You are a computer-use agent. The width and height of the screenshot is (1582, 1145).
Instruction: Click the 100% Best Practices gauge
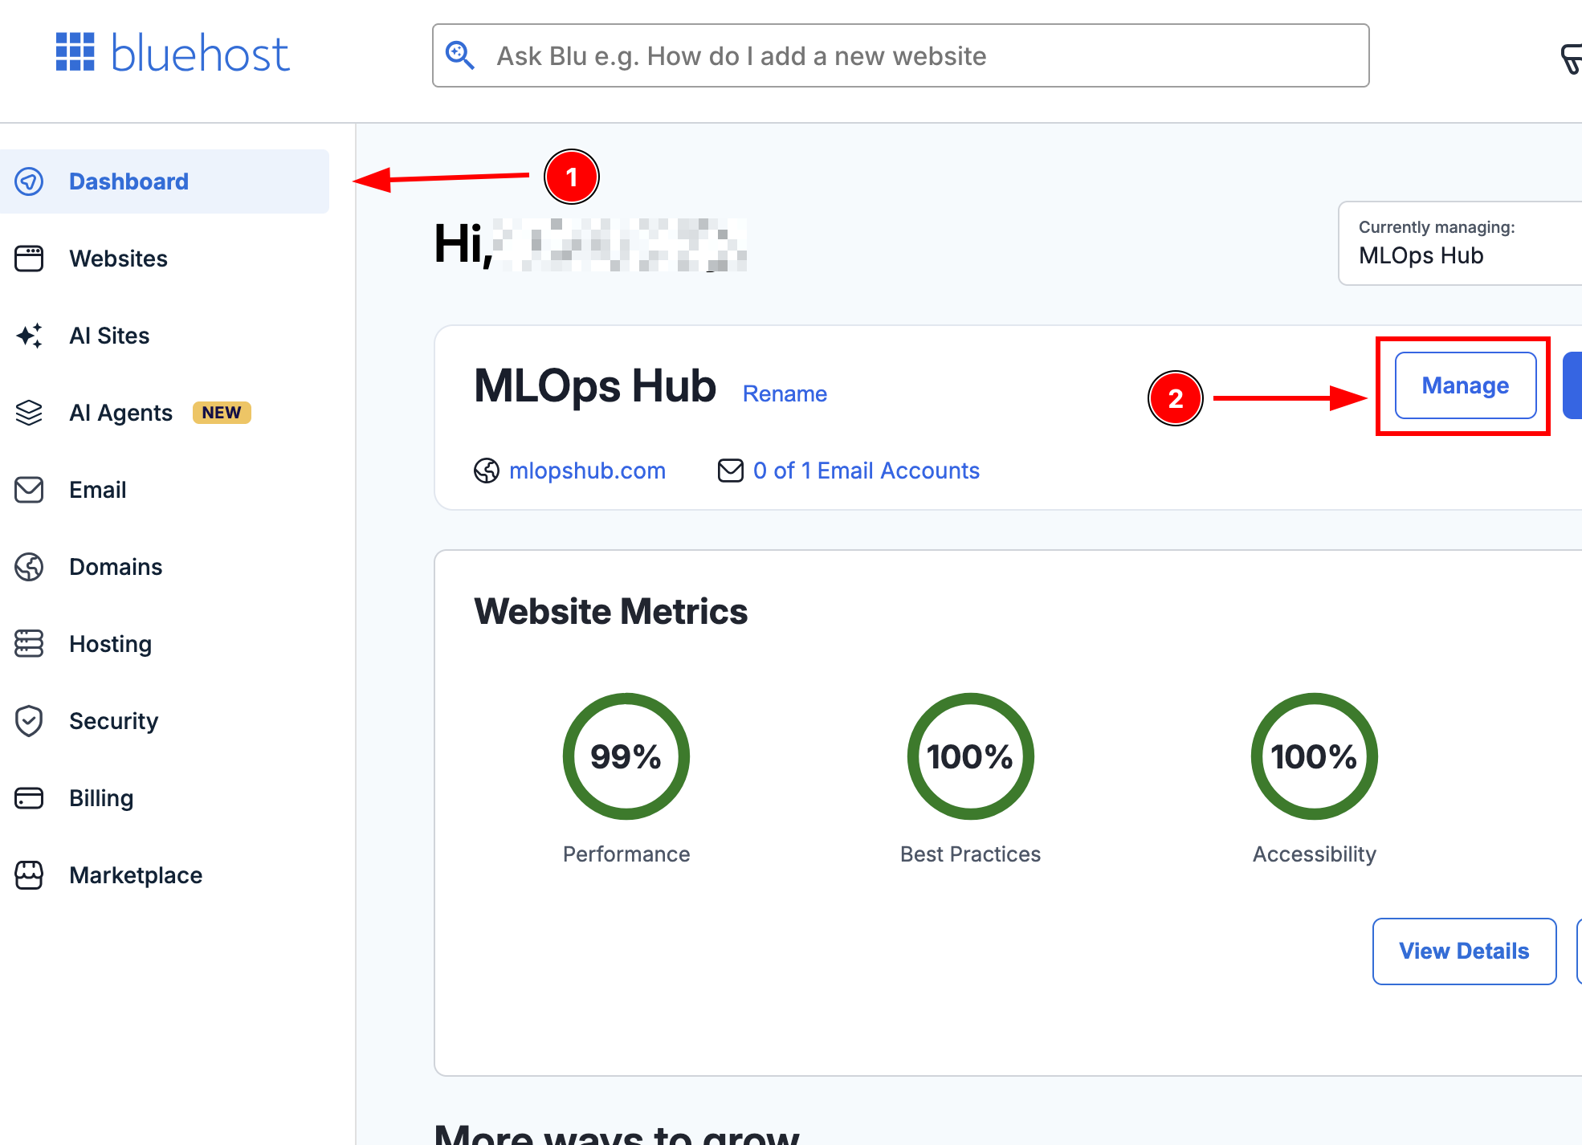click(970, 756)
